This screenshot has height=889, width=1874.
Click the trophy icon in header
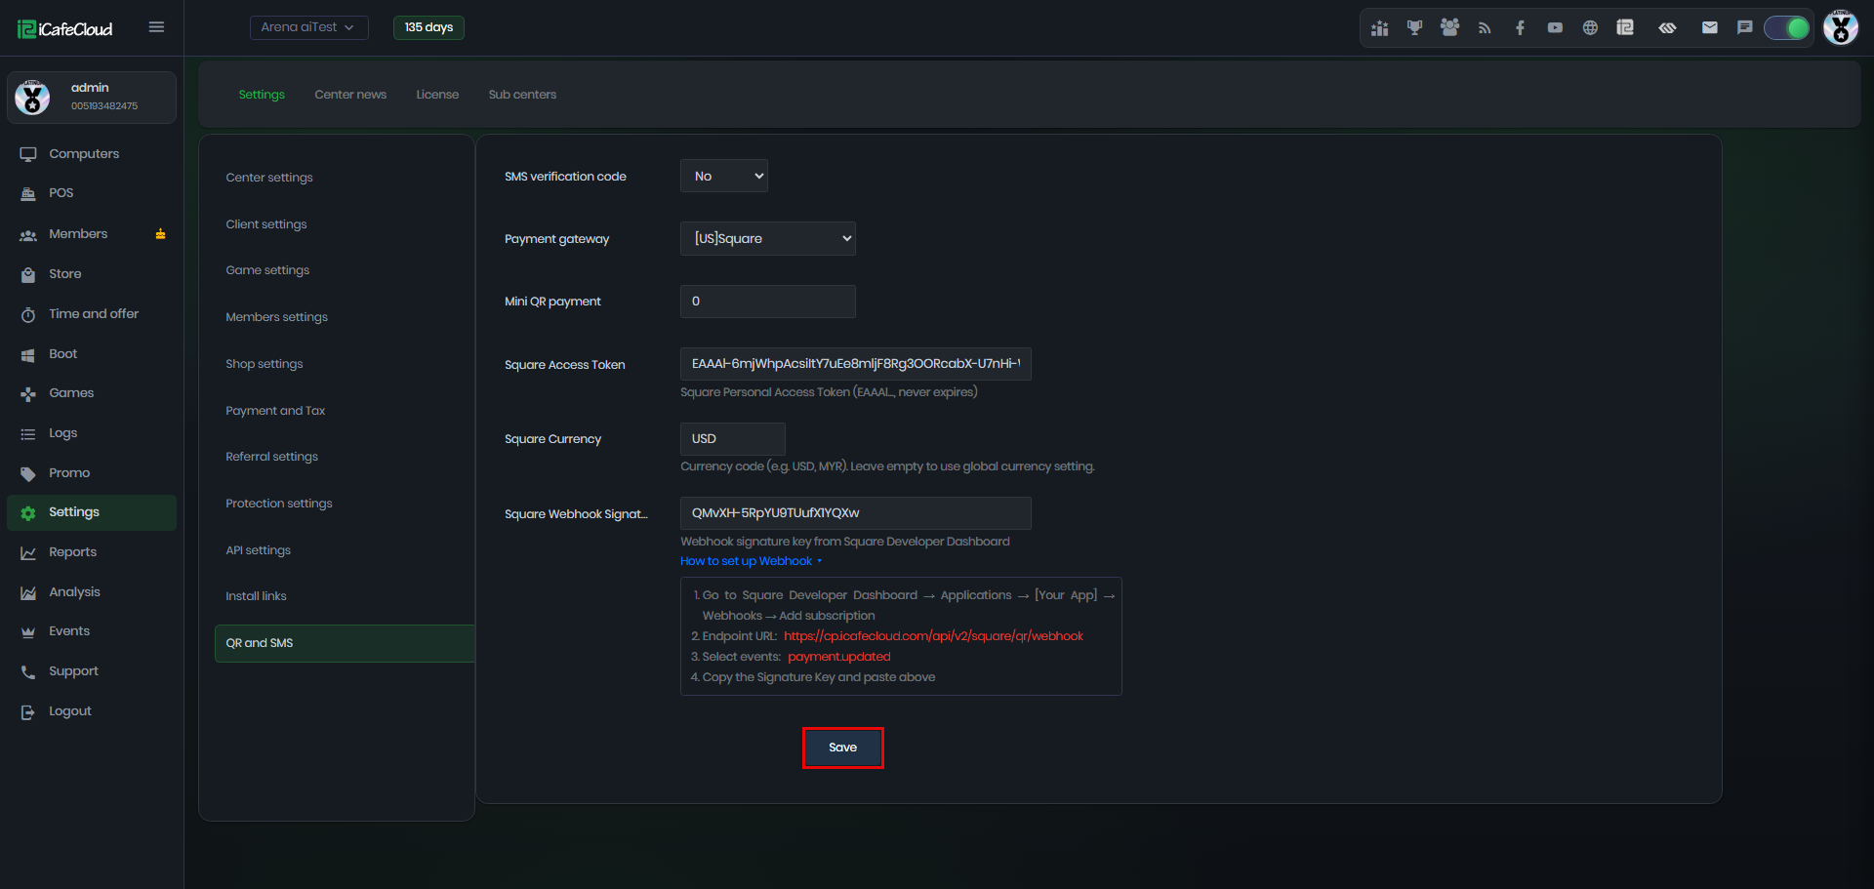[x=1414, y=28]
